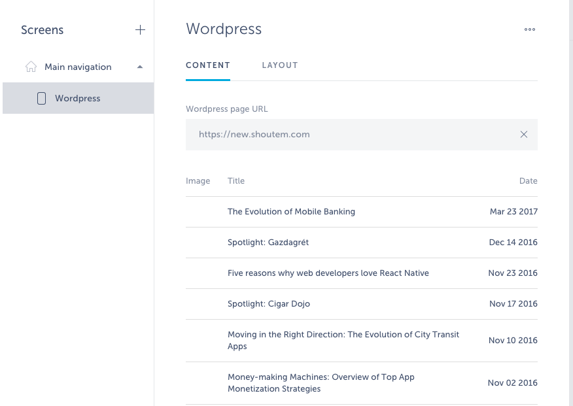The width and height of the screenshot is (573, 406).
Task: Click the date 'Nov 23 2016'
Action: point(513,273)
